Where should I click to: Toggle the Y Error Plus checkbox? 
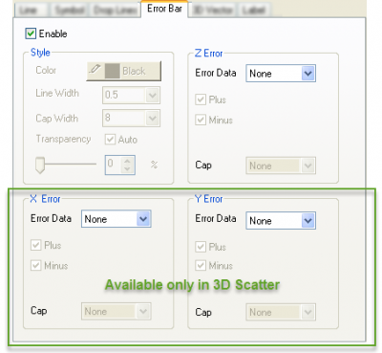(201, 247)
